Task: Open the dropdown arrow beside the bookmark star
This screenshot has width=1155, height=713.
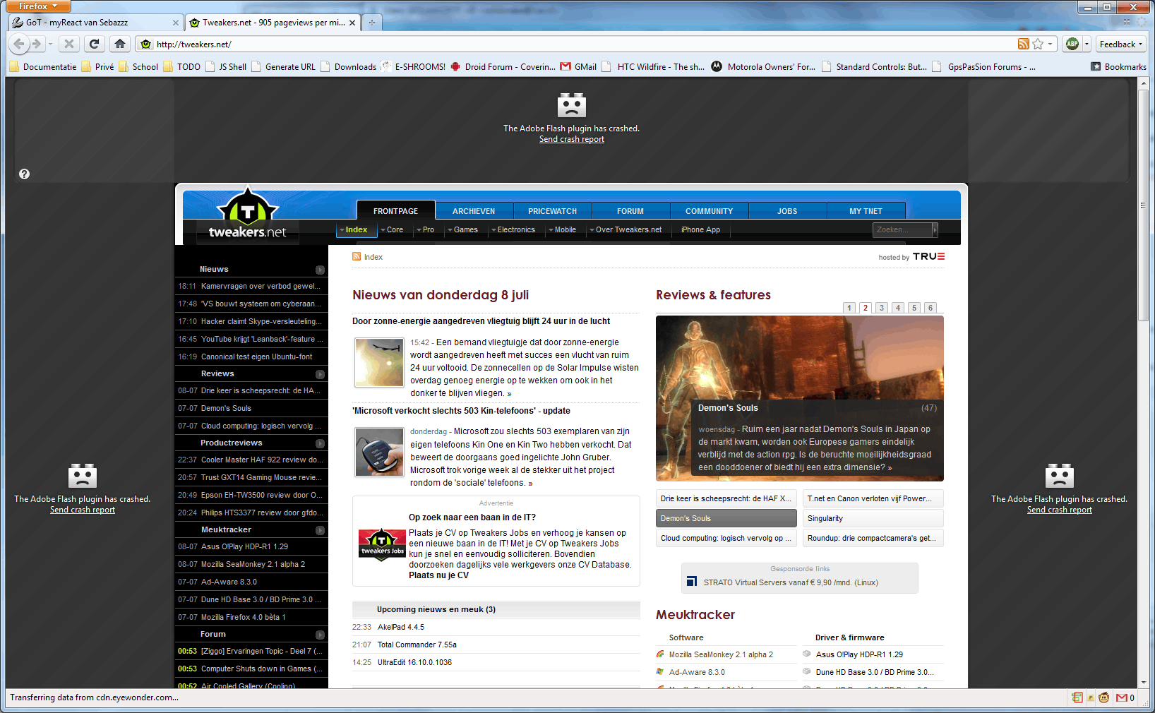Action: click(x=1050, y=44)
